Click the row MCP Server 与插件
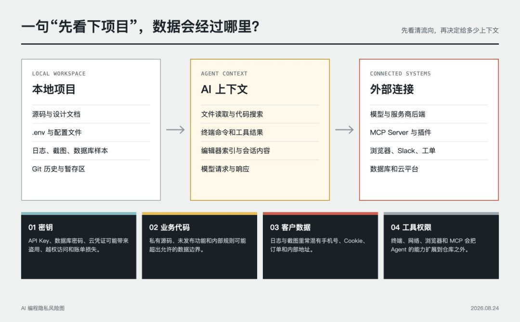520x322 pixels. click(429, 132)
